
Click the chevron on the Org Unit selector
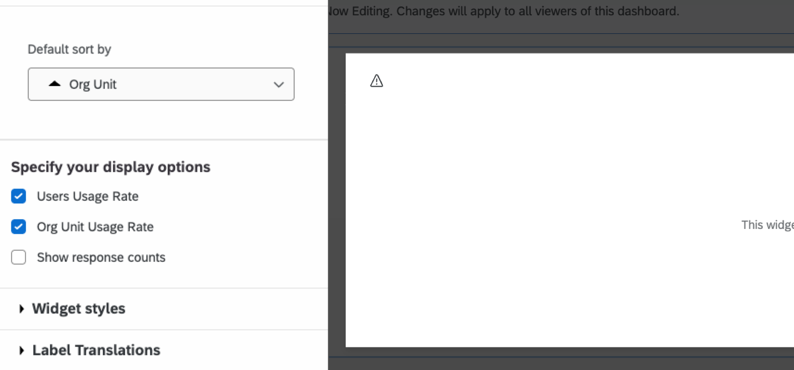click(278, 84)
